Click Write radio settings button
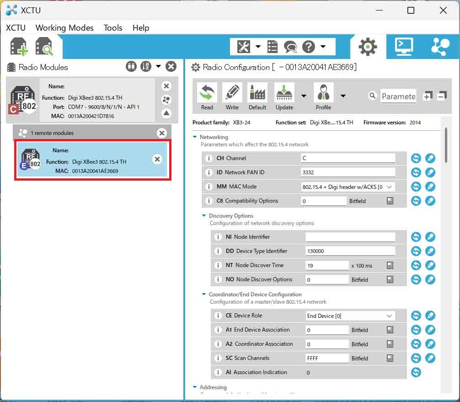 click(232, 96)
